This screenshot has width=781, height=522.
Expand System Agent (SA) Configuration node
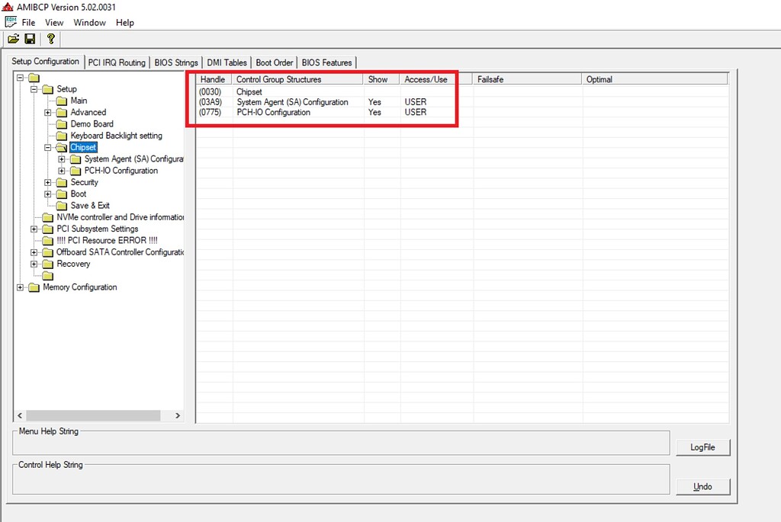[63, 159]
